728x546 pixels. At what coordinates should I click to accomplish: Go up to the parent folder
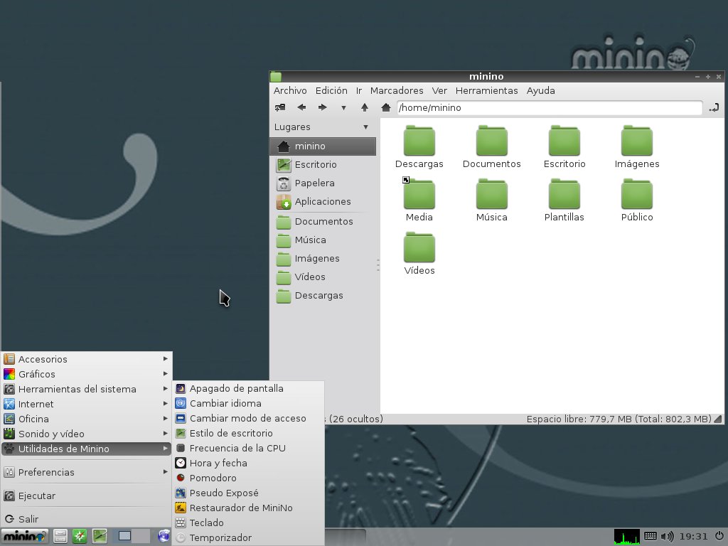click(x=365, y=107)
